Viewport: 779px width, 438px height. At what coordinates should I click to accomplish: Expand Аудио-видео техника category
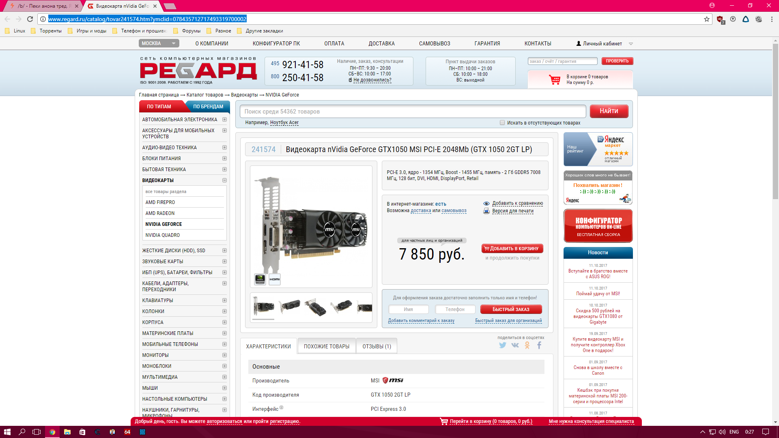click(x=224, y=148)
